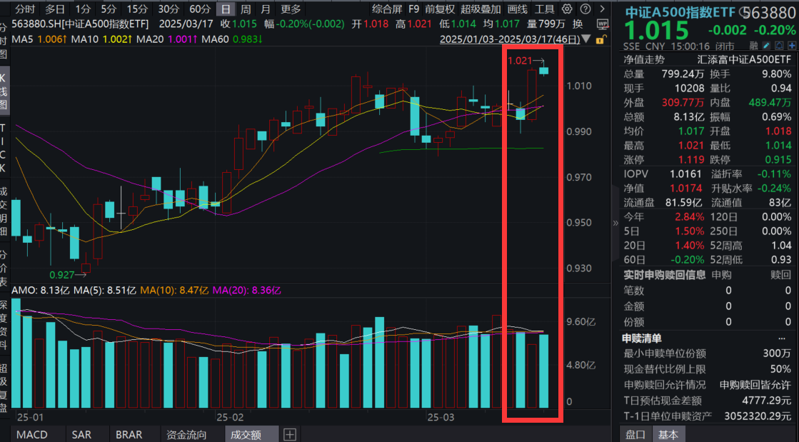This screenshot has height=442, width=799.
Task: Enable 超级叠加 overlay mode
Action: (x=481, y=9)
